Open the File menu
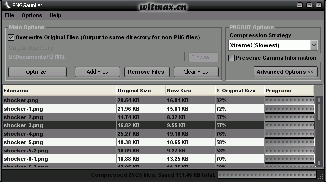 click(x=9, y=16)
